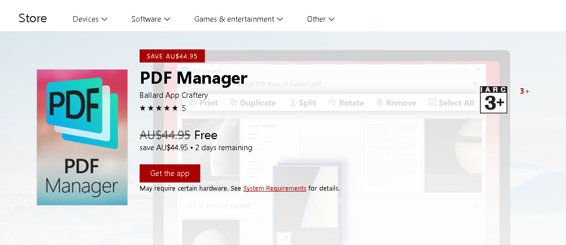The image size is (566, 245).
Task: Click the SAVE AU$44.95 badge
Action: coord(172,56)
